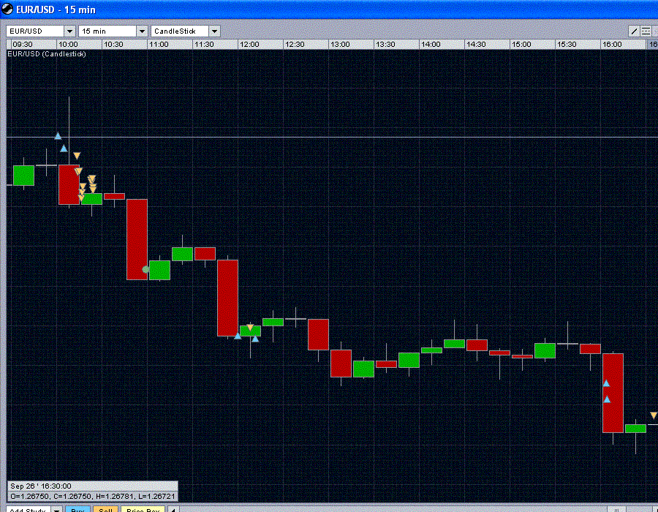The height and width of the screenshot is (512, 658).
Task: Click the white horizontal price line on the chart
Action: [x=332, y=137]
